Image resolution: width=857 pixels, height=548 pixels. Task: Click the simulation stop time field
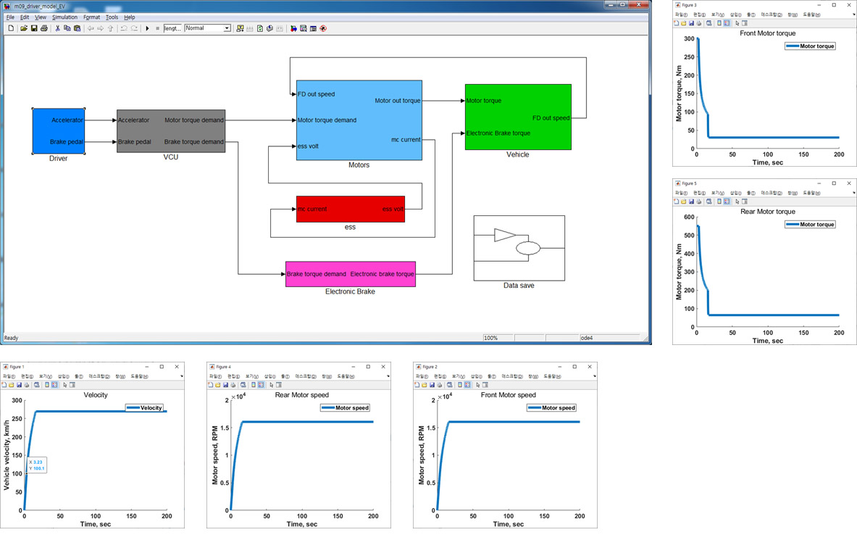(x=172, y=28)
